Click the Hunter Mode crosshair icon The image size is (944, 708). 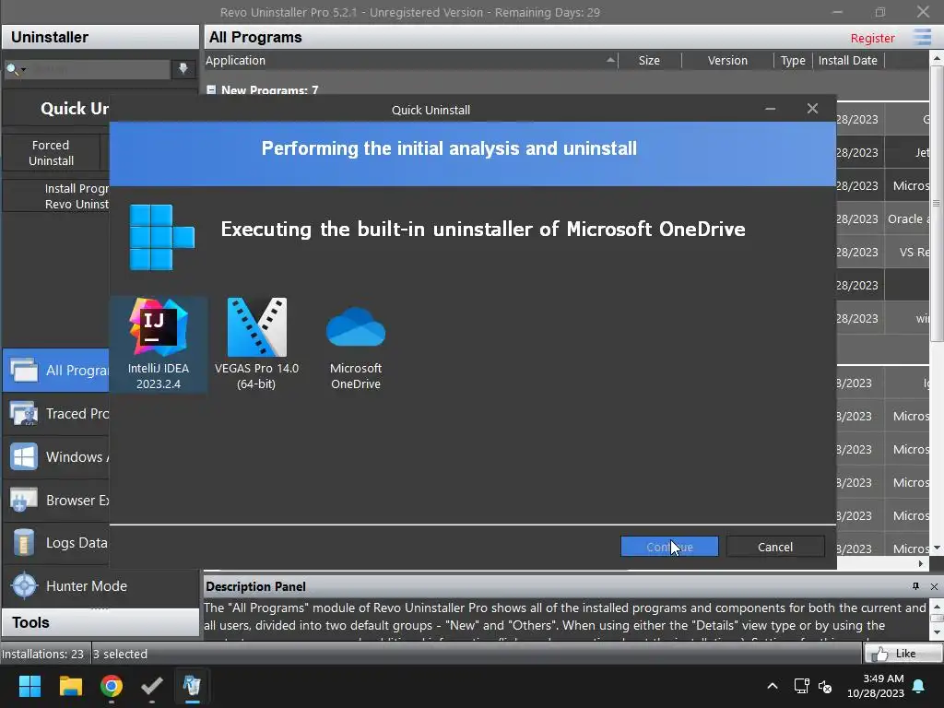[24, 586]
